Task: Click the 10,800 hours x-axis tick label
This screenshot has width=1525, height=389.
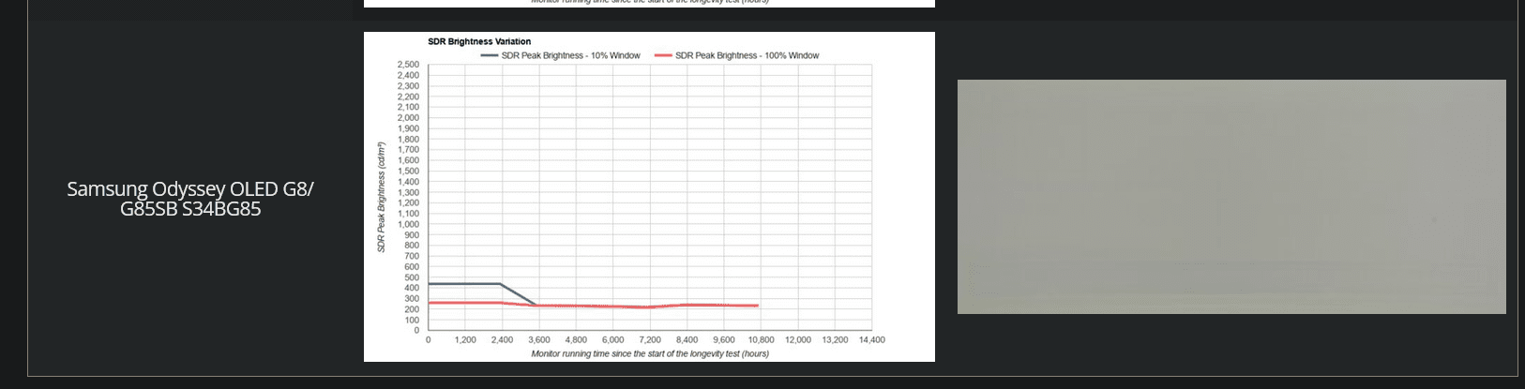Action: point(761,339)
